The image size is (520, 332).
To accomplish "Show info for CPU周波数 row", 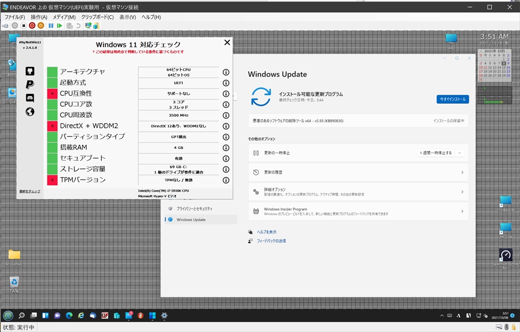I will 226,116.
